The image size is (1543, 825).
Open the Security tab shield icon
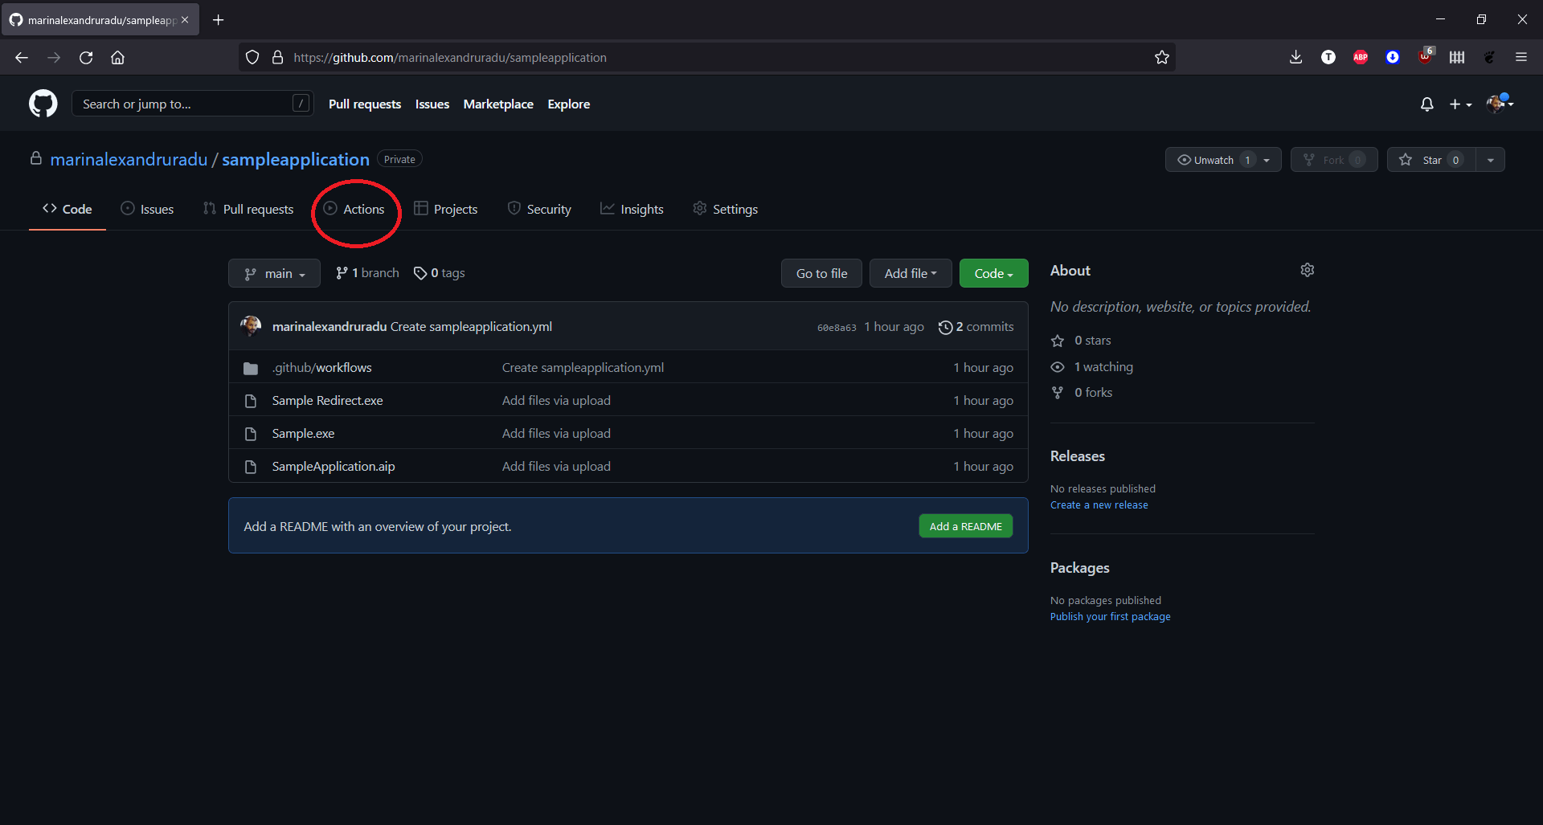point(514,208)
